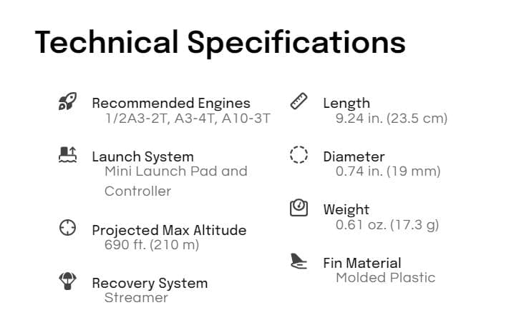Select the Launch System label

coord(142,156)
